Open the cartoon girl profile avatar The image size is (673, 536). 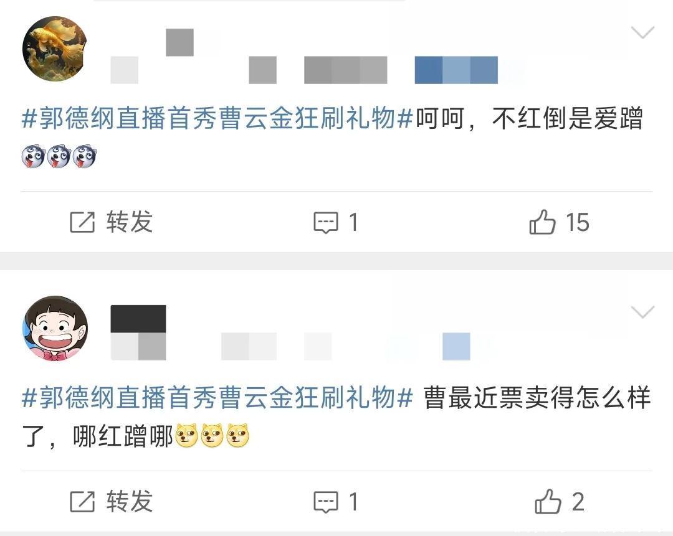(55, 328)
